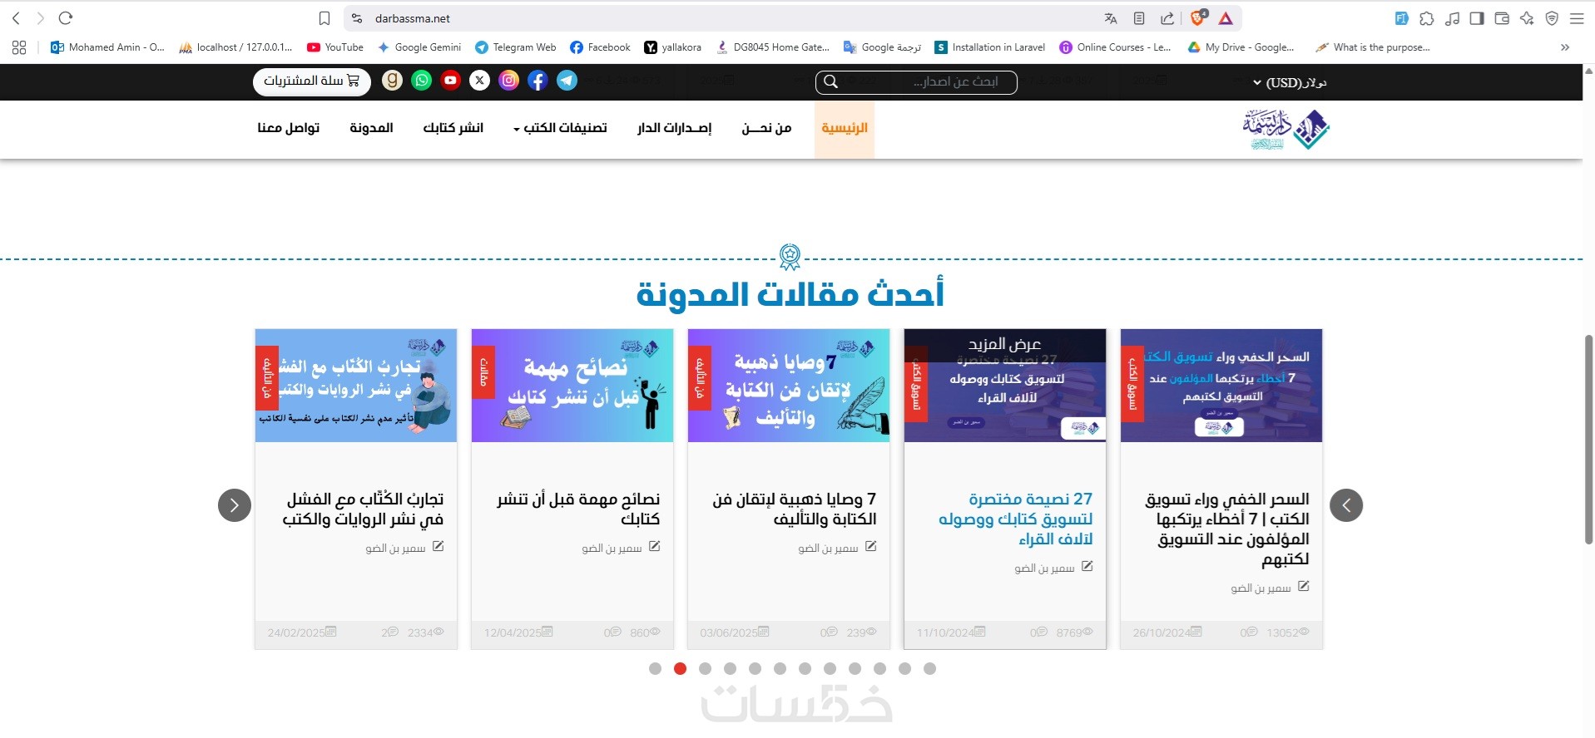Open the نصائح مهمة article thumbnail
The width and height of the screenshot is (1595, 738).
tap(572, 386)
